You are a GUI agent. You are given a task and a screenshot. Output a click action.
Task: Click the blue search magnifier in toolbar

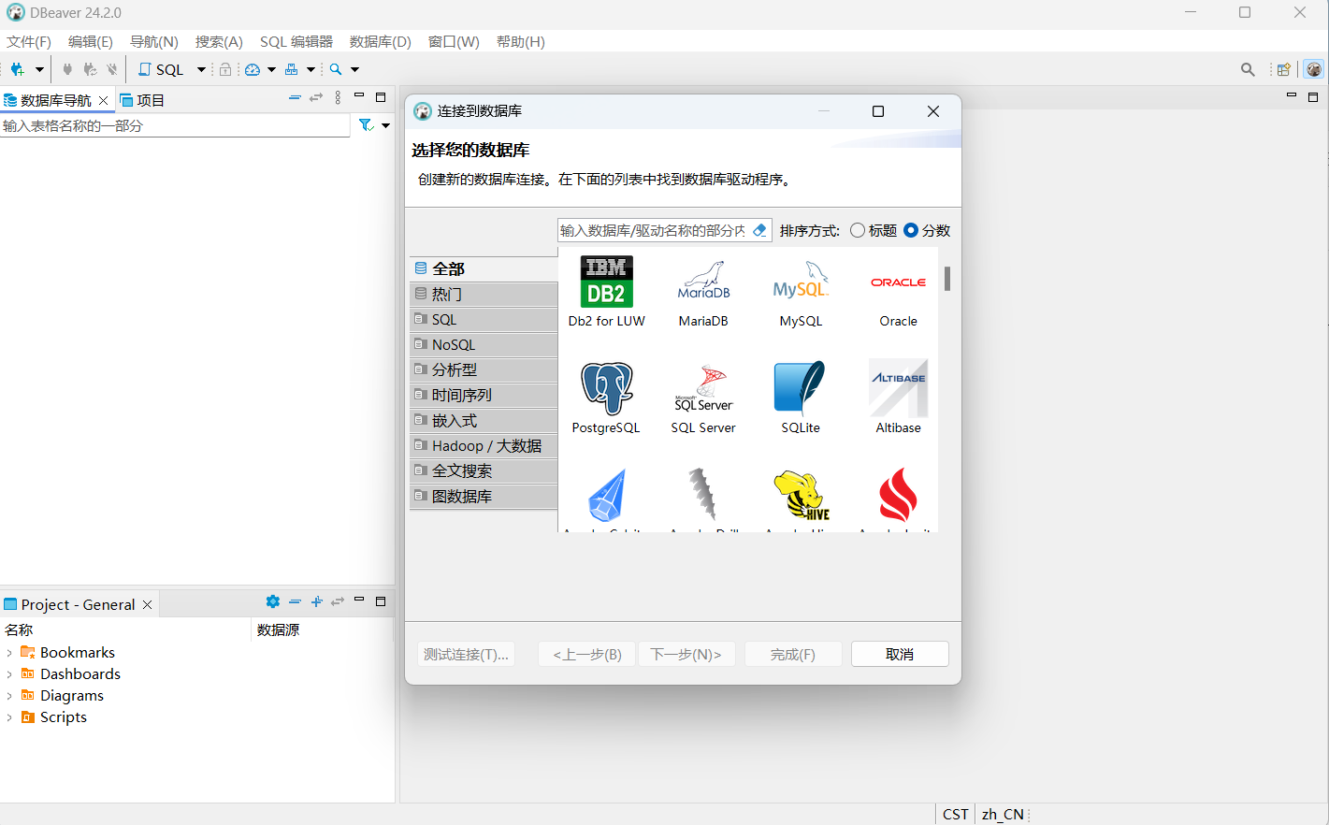point(336,69)
